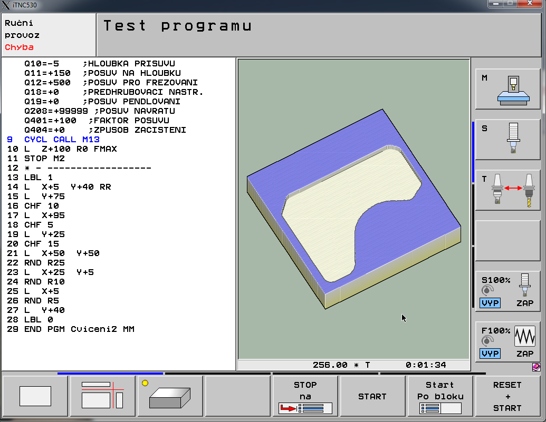Switch to the last softkey row bar
Screen dimensions: 546x422
point(433,374)
